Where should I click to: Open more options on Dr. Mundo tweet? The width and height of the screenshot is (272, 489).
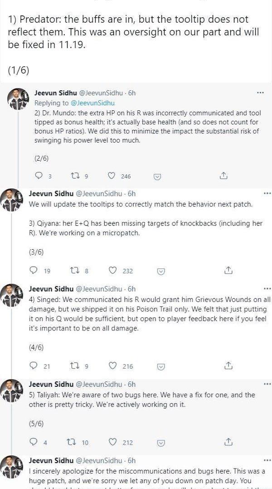click(260, 93)
